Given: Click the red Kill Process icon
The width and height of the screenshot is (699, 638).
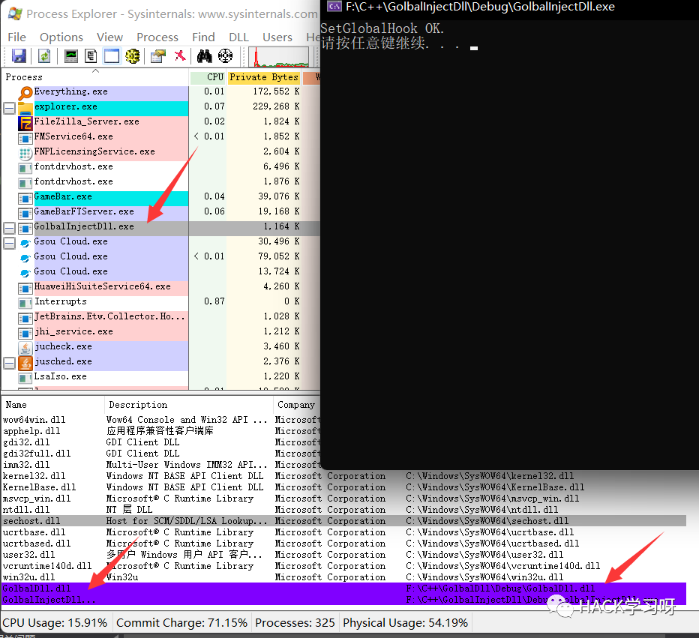Looking at the screenshot, I should pyautogui.click(x=180, y=56).
